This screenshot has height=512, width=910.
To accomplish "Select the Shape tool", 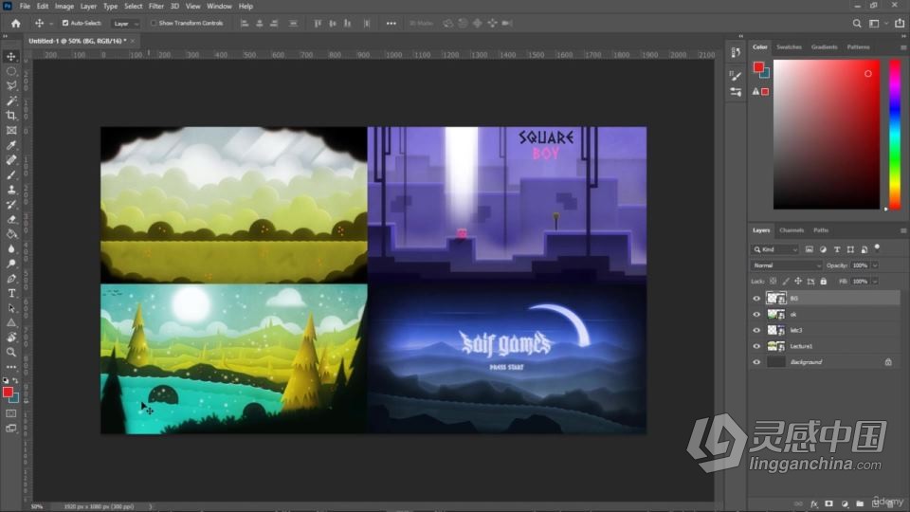I will point(11,322).
